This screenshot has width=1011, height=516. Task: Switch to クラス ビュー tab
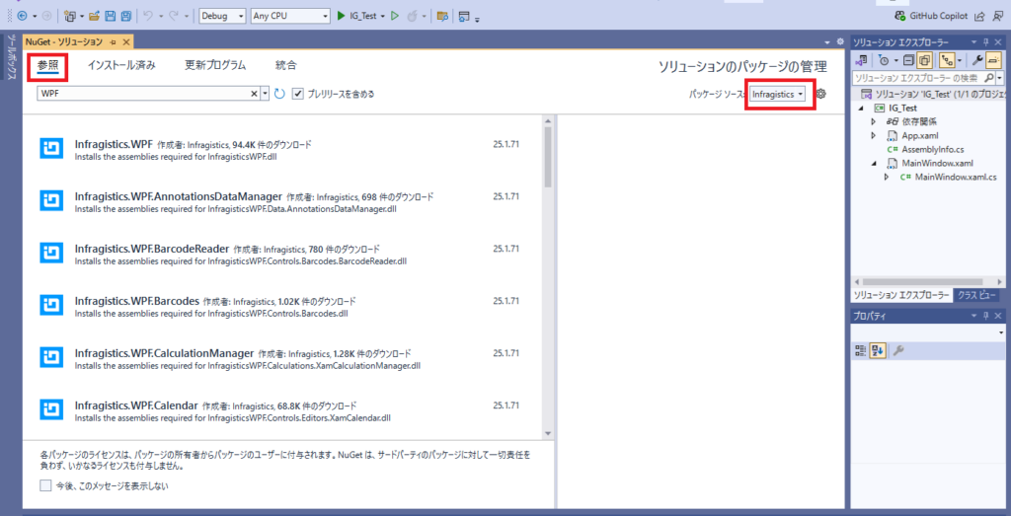click(978, 295)
